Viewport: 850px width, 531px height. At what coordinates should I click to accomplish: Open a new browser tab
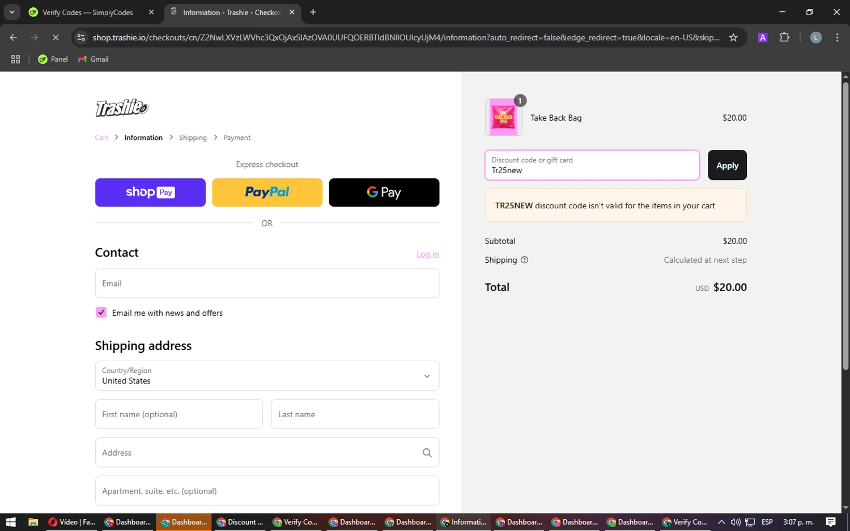coord(313,12)
